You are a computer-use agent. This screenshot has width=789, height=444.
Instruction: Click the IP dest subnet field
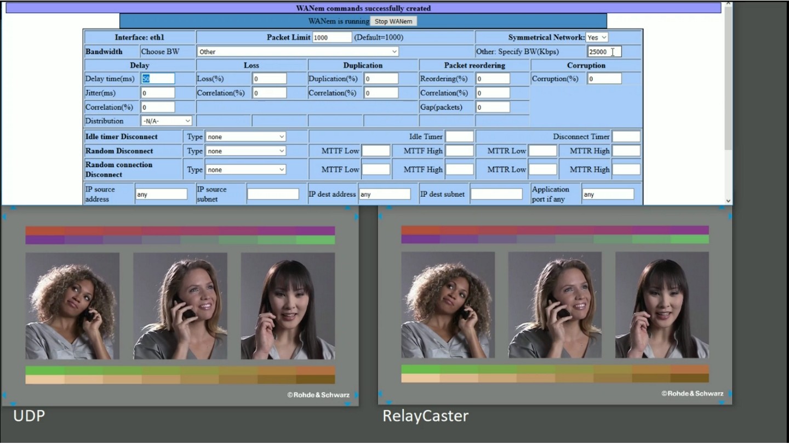tap(496, 194)
